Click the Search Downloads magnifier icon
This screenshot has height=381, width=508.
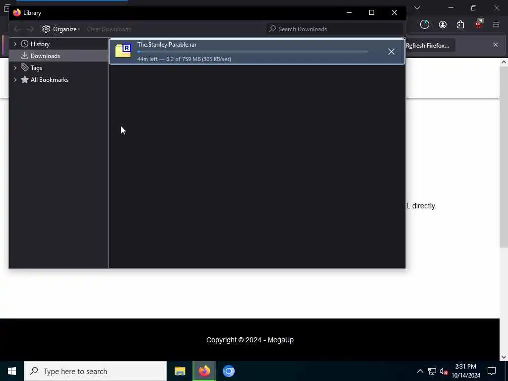point(273,29)
